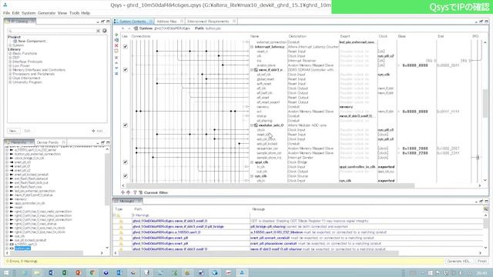Click the first icon in the filter toolbar
493x277 pixels.
[123, 192]
